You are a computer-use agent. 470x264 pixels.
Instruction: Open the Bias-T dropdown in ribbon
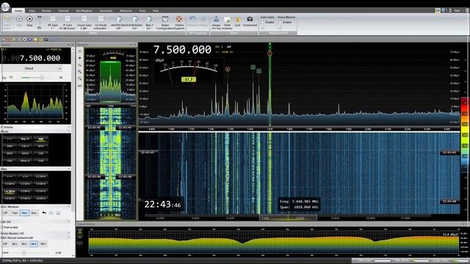pos(149,23)
